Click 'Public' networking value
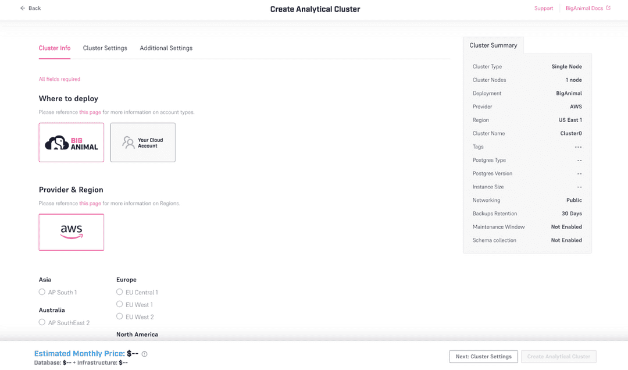Viewport: 628px width, 370px height. tap(574, 200)
